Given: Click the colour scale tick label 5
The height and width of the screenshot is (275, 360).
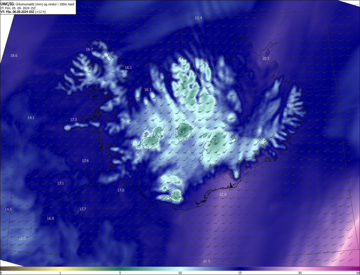Looking at the screenshot, I should [x=120, y=273].
